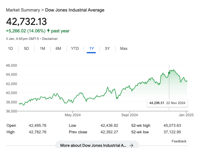The image size is (204, 148).
Task: View the 5Y chart range
Action: click(107, 49)
